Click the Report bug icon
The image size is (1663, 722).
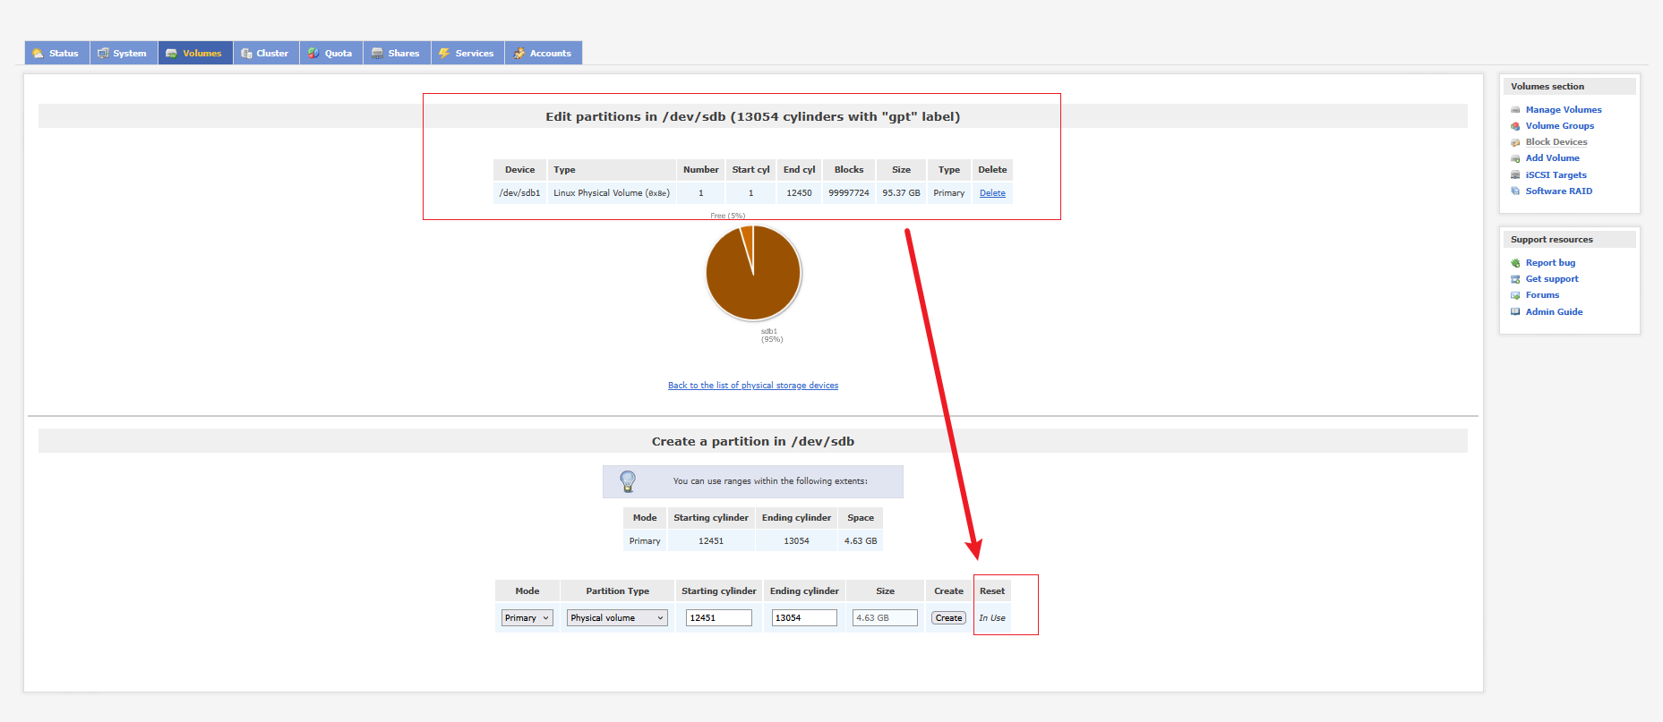(1515, 263)
